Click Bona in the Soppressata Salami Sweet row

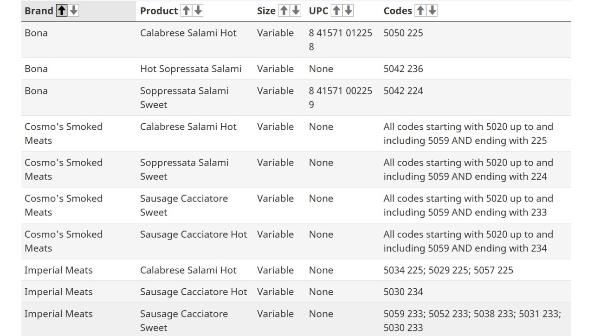point(36,91)
